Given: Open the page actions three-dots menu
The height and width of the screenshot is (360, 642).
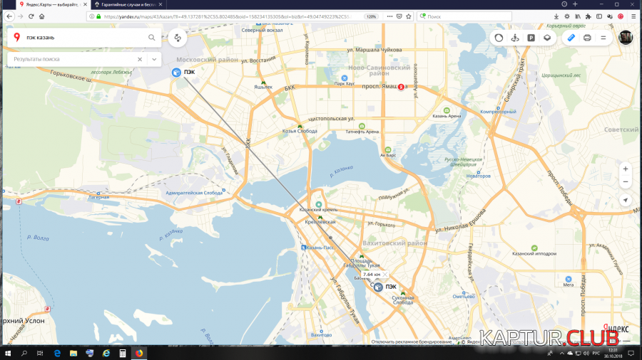Looking at the screenshot, I should click(x=389, y=17).
